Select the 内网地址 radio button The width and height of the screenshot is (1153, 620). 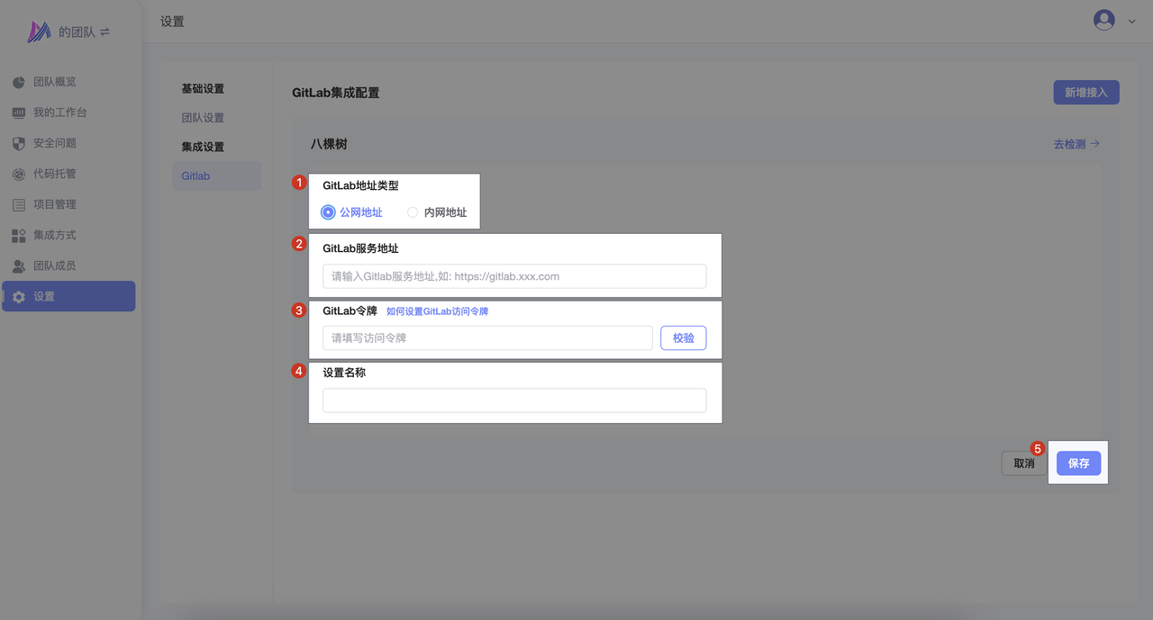(x=413, y=212)
